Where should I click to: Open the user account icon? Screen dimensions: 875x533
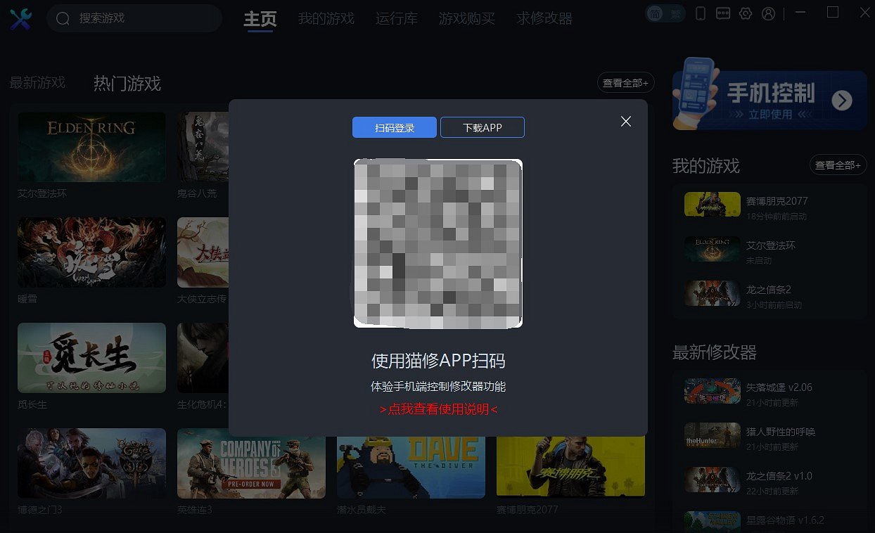(x=768, y=13)
